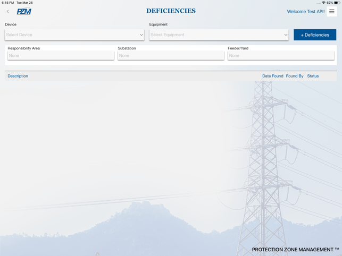Sort by Status column

(x=313, y=76)
